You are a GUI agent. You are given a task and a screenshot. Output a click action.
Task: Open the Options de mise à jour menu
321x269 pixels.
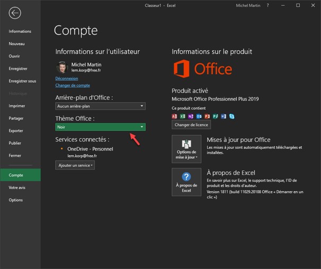[186, 149]
